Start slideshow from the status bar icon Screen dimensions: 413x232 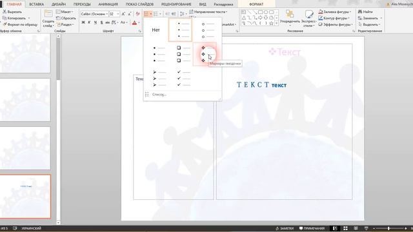pos(367,228)
